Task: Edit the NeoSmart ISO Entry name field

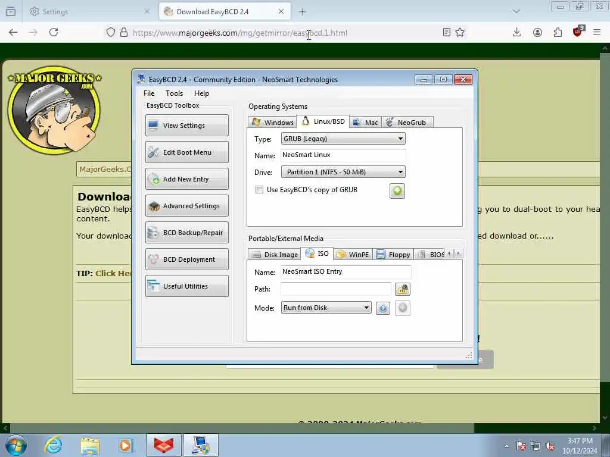Action: point(346,271)
